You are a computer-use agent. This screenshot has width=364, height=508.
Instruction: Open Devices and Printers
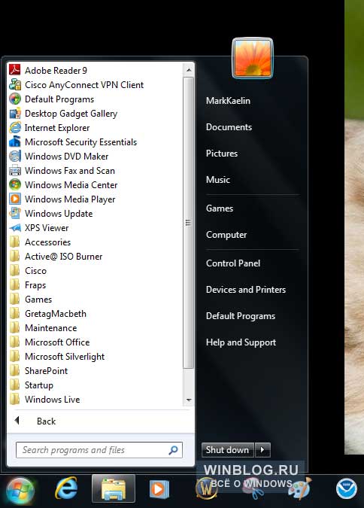[x=246, y=289]
